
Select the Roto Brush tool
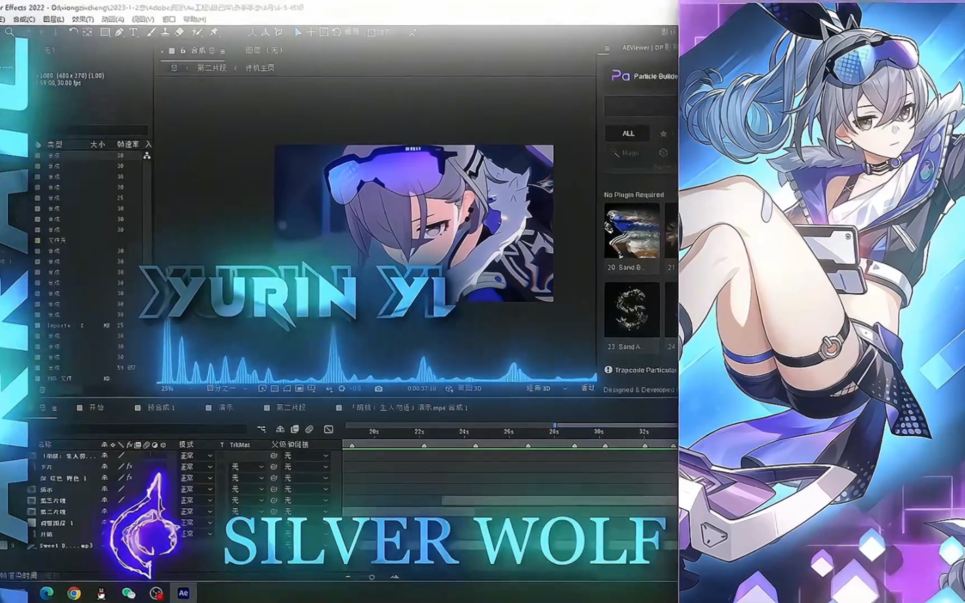pos(197,32)
